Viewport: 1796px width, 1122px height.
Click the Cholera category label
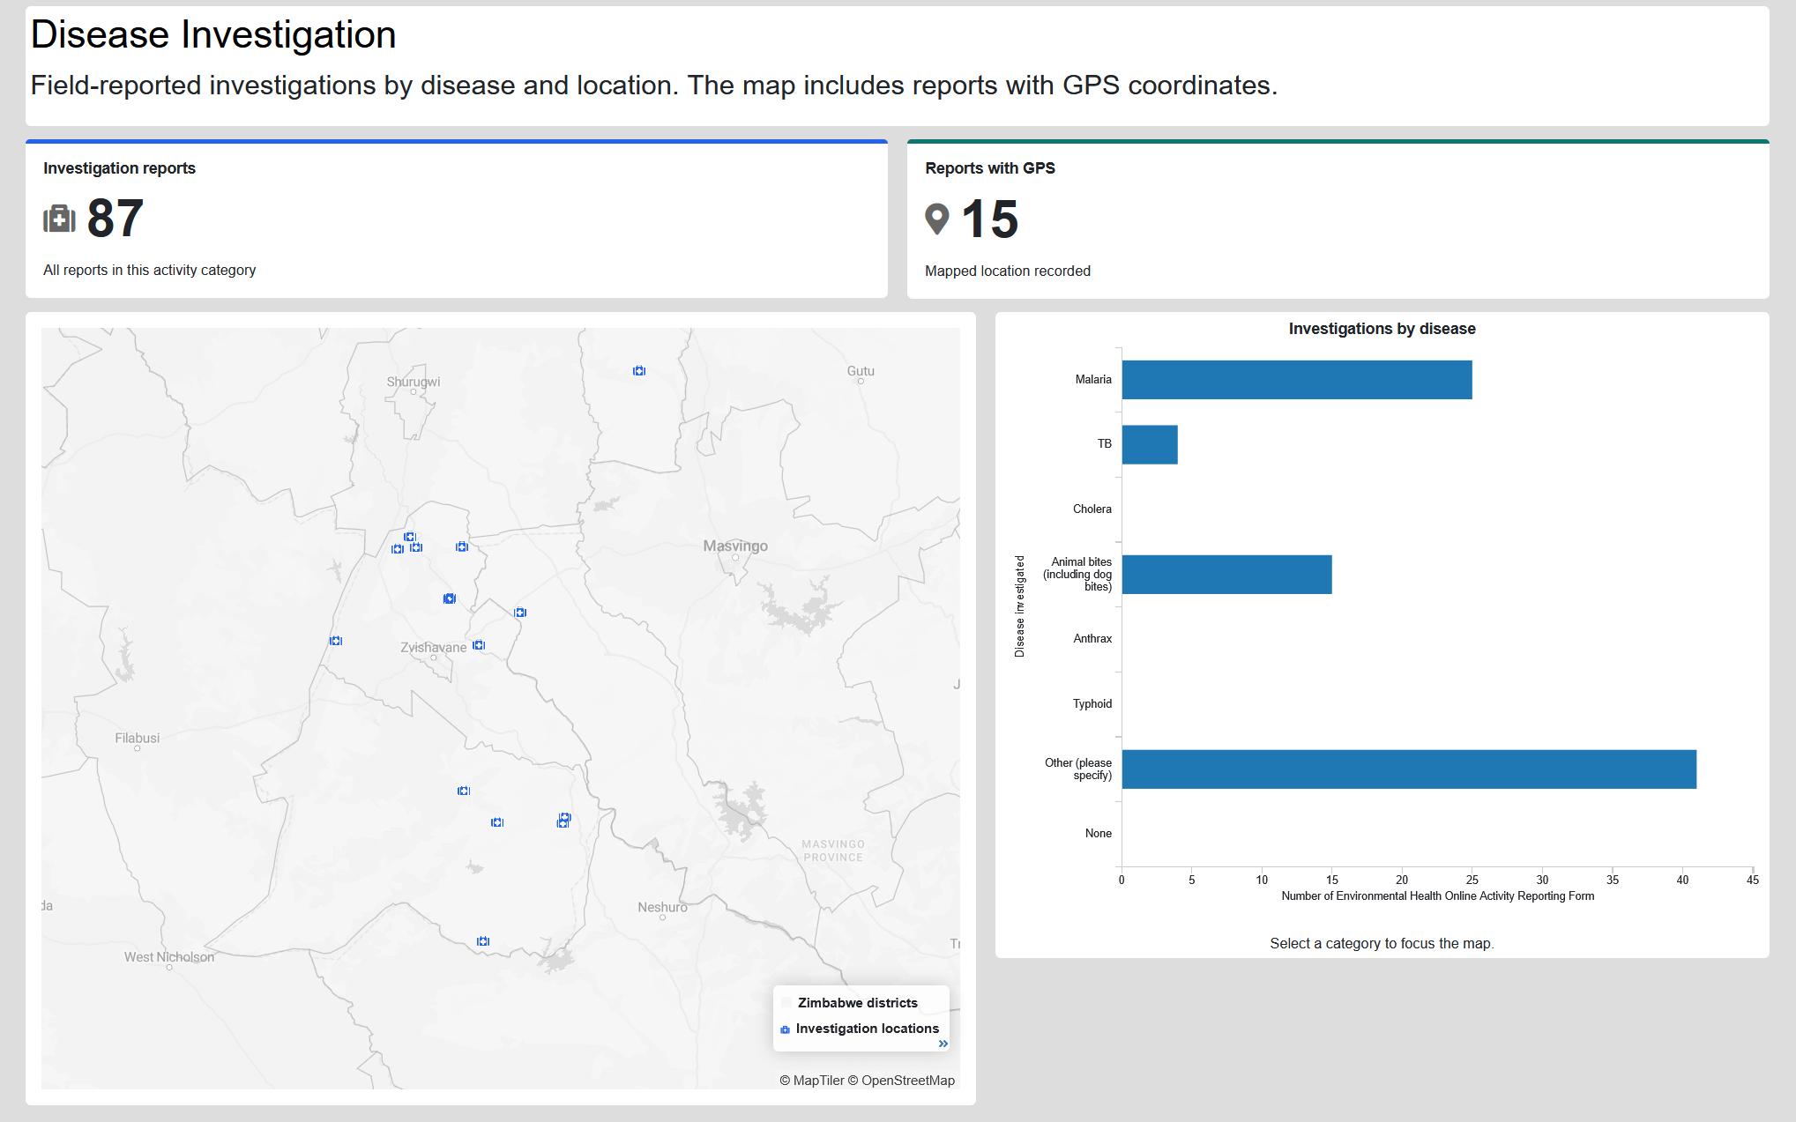click(x=1092, y=509)
